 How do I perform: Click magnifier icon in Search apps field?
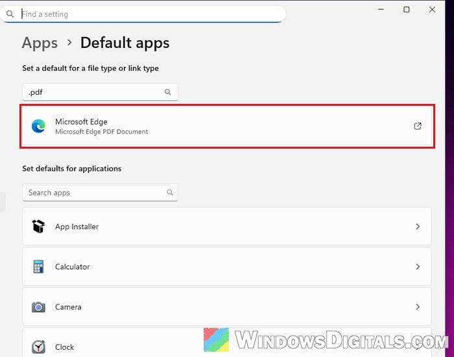pyautogui.click(x=170, y=192)
